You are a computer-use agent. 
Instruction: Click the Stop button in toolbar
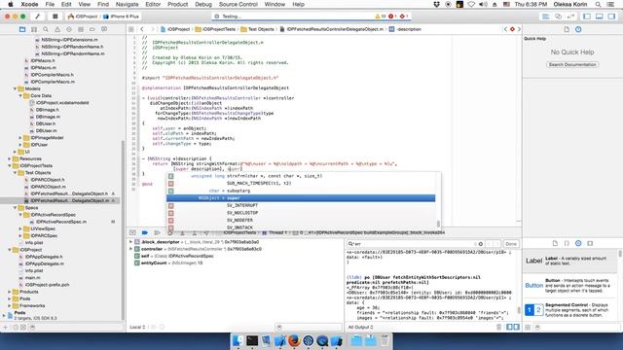point(55,17)
